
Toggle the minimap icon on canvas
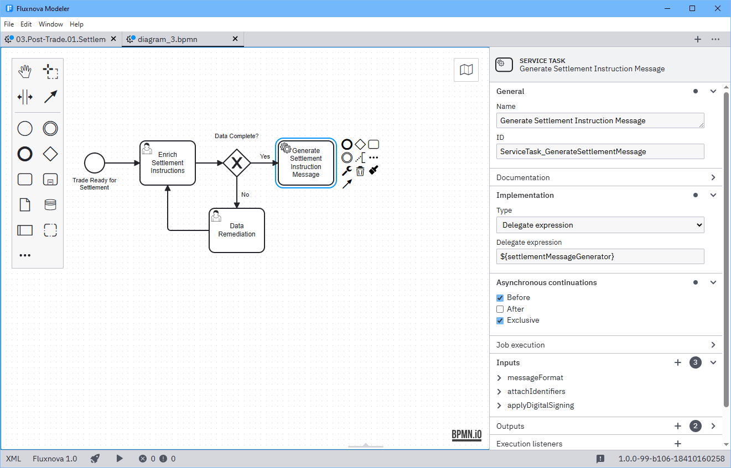(466, 70)
